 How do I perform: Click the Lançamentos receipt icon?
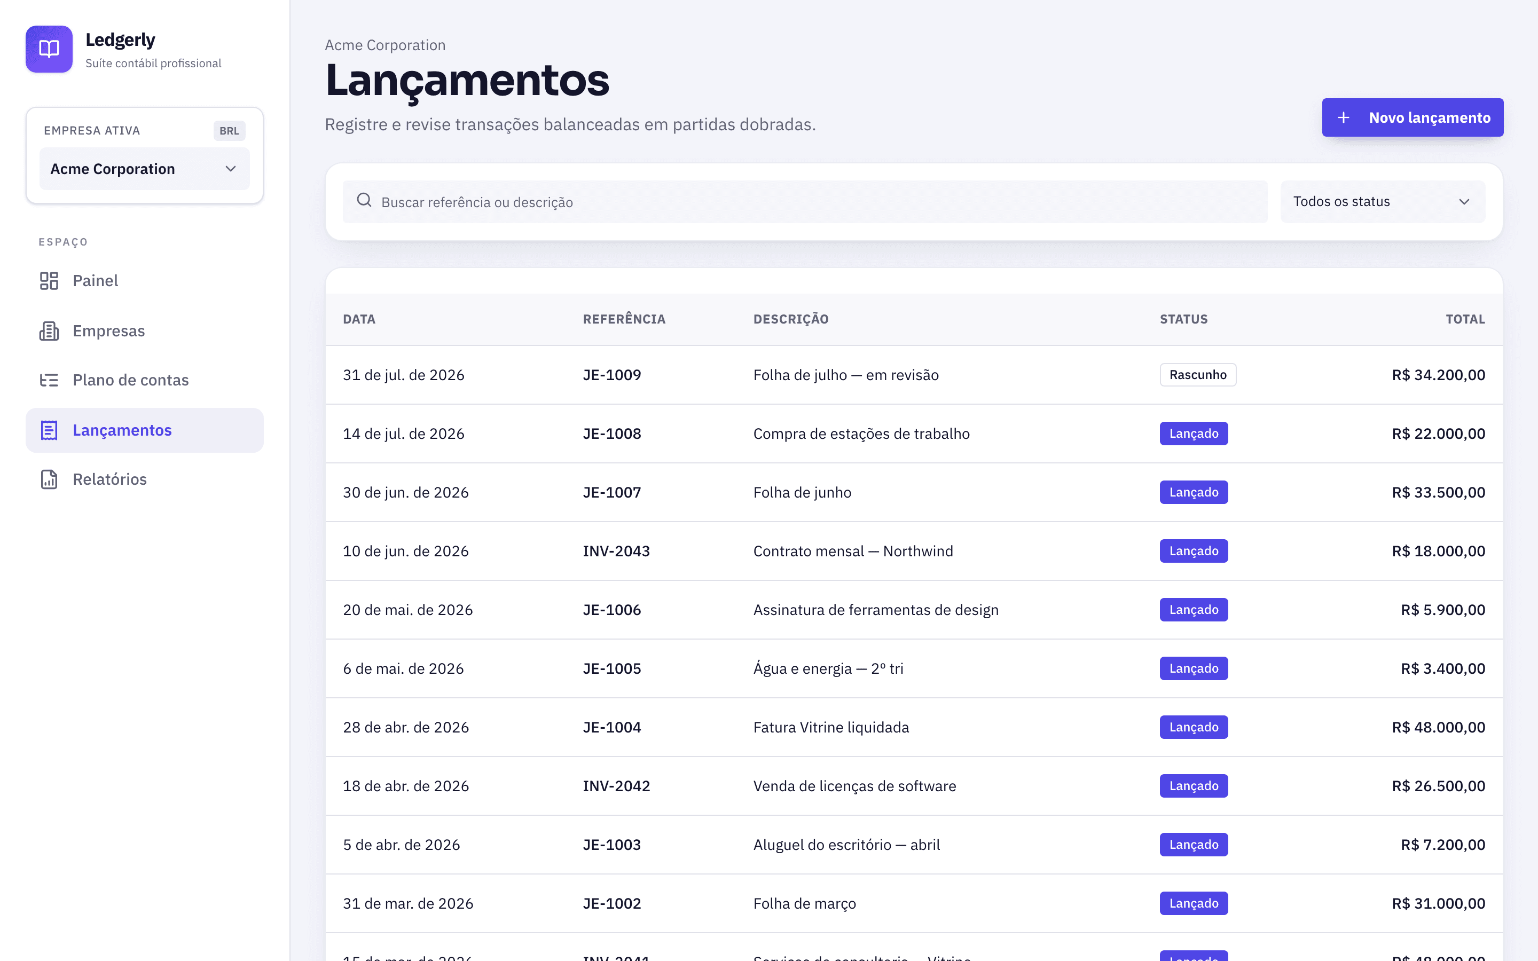pos(49,430)
